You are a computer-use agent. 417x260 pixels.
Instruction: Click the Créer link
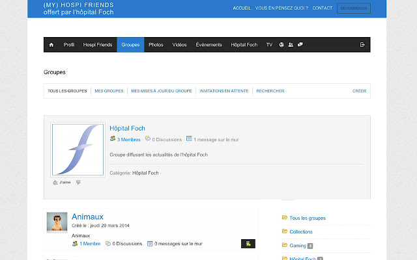(x=359, y=91)
